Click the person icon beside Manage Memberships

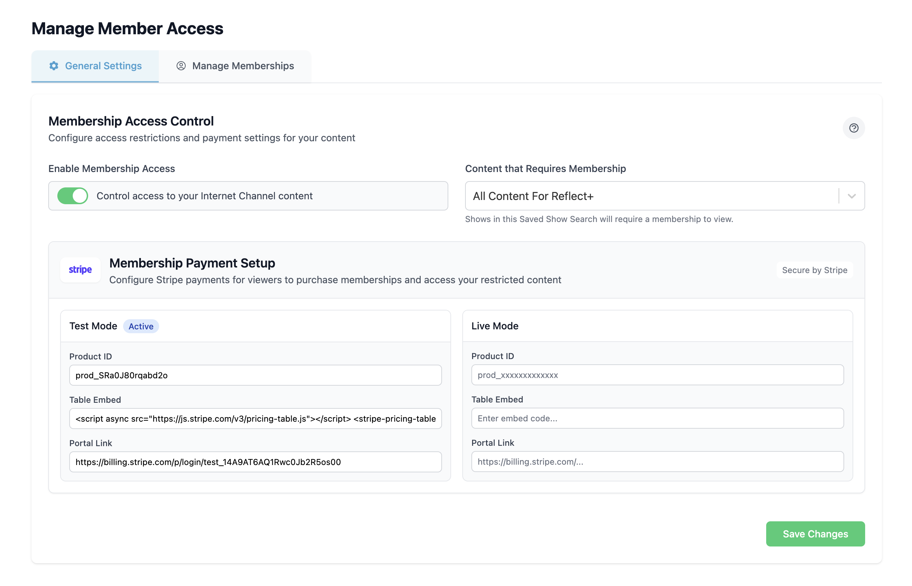(x=181, y=66)
